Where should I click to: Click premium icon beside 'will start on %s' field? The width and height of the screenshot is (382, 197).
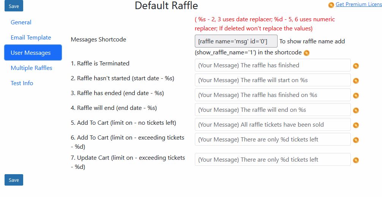coord(356,81)
